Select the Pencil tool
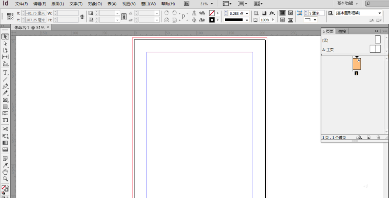The height and width of the screenshot is (198, 389). pos(5,93)
